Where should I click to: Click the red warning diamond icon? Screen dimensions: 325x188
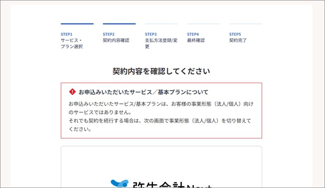point(72,92)
